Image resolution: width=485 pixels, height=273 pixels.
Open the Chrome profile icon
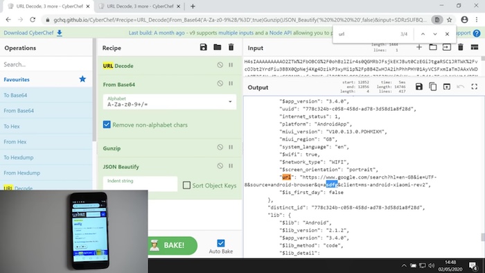coord(464,19)
